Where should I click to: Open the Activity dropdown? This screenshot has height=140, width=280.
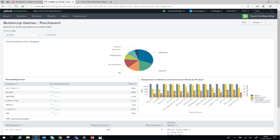[x=232, y=11]
